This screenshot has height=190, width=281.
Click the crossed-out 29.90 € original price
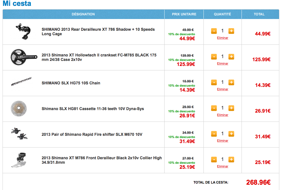188,107
